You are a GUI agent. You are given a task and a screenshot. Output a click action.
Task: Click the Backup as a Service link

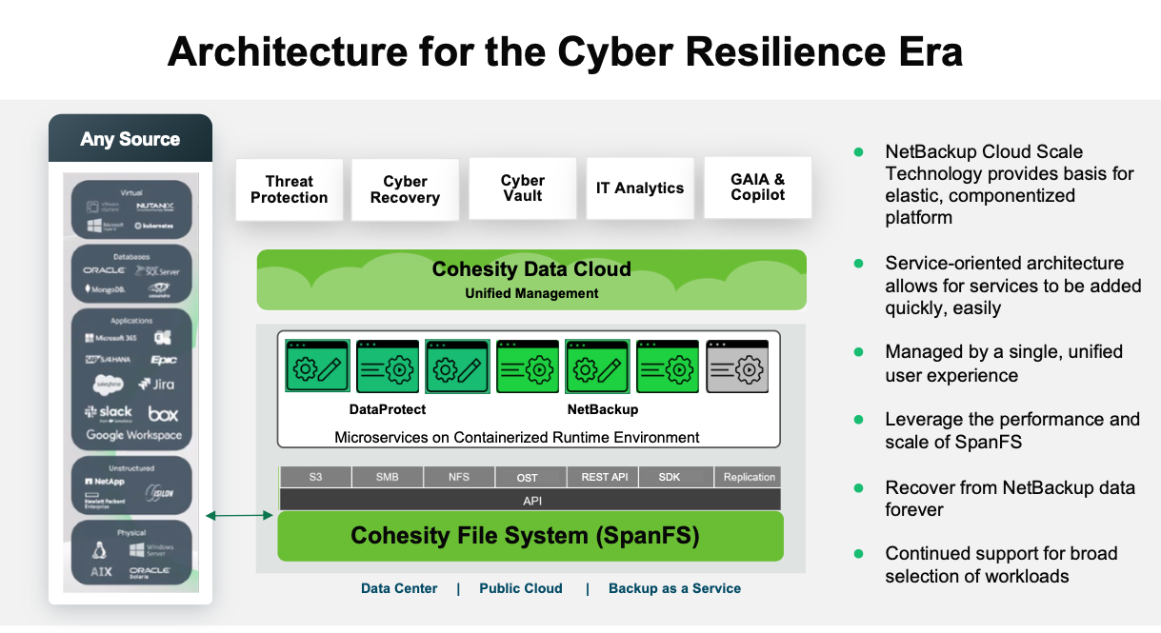[x=674, y=588]
